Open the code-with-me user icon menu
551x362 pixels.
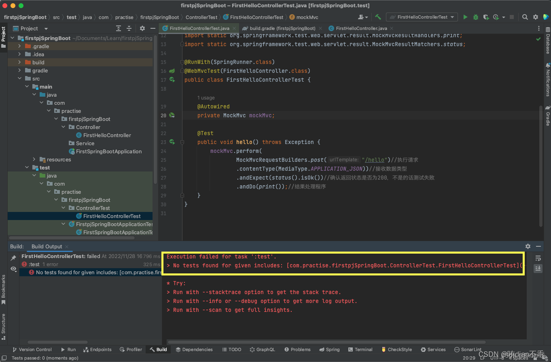(363, 17)
